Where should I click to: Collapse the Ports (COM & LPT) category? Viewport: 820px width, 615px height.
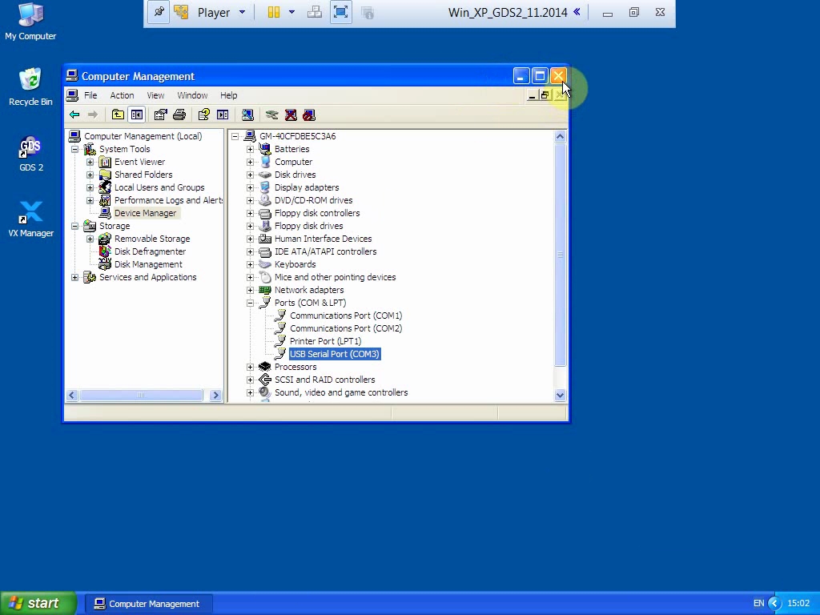[x=250, y=303]
